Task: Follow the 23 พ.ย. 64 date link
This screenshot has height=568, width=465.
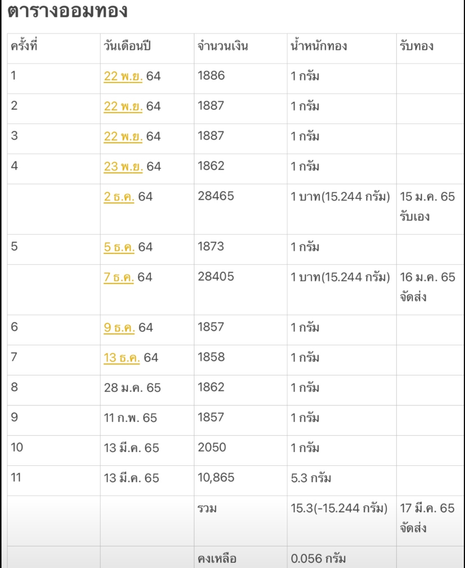Action: click(x=123, y=167)
